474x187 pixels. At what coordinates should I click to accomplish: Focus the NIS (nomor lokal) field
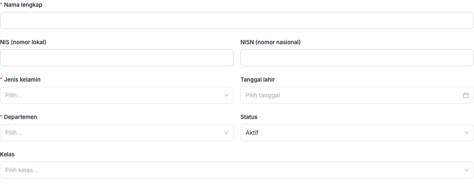point(117,58)
